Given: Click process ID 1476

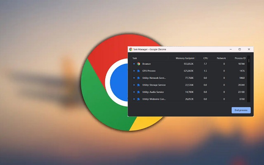Looking at the screenshot, I should (242, 71).
